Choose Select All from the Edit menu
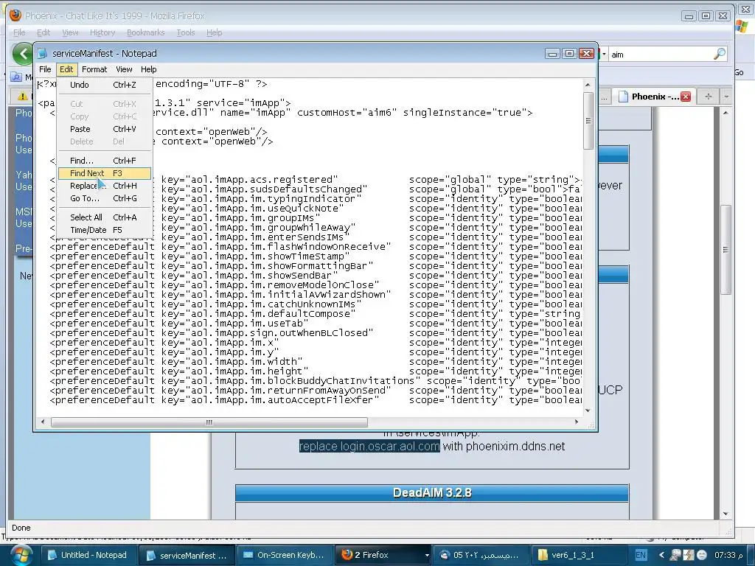 click(x=105, y=217)
